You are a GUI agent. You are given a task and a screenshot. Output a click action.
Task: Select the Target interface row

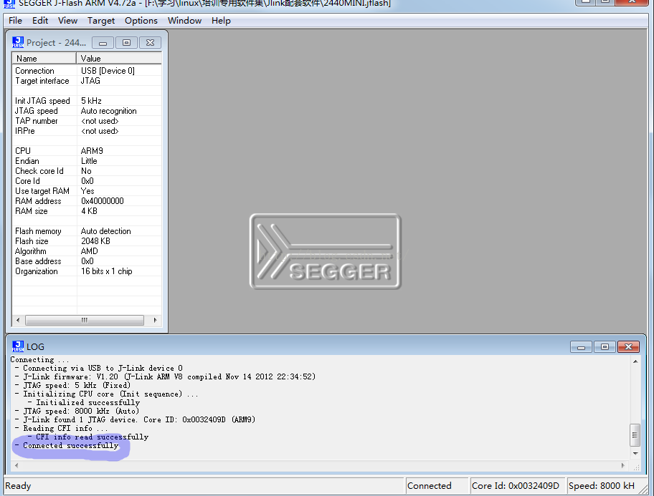[x=87, y=81]
